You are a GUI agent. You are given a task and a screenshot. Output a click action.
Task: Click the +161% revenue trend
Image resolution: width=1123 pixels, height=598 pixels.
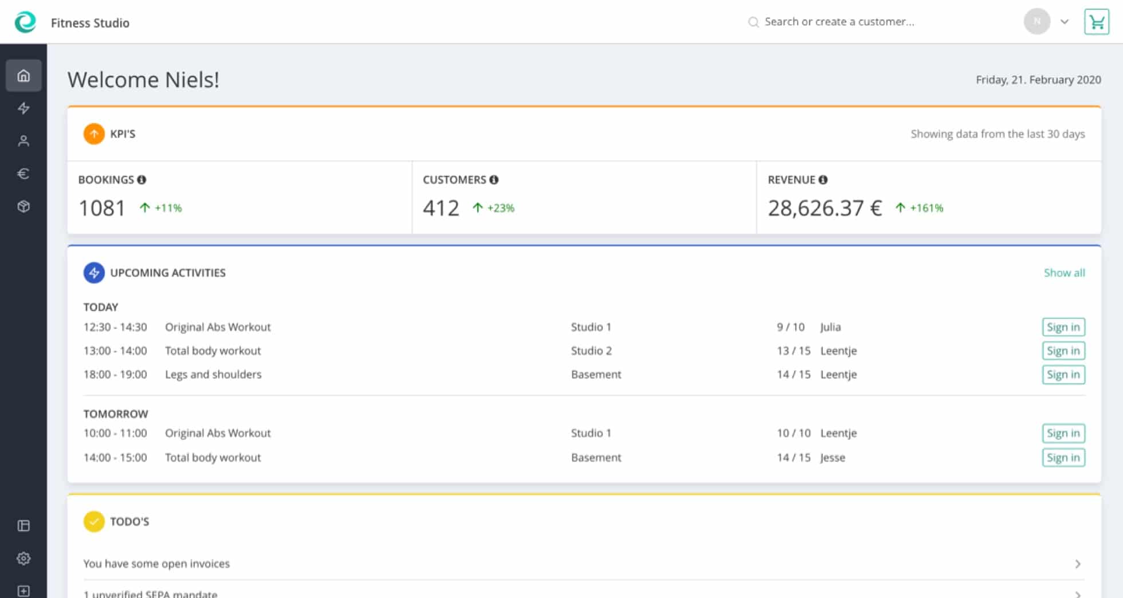pyautogui.click(x=919, y=208)
